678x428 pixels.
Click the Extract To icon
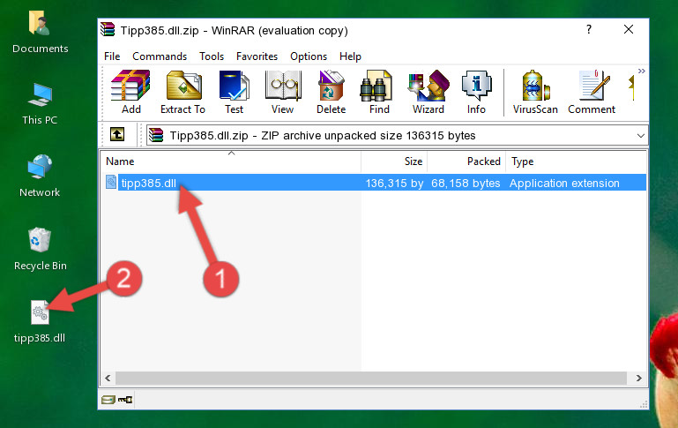(183, 92)
